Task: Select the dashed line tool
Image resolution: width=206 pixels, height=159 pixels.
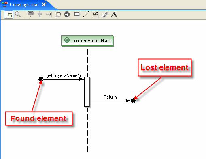Action: 86,14
